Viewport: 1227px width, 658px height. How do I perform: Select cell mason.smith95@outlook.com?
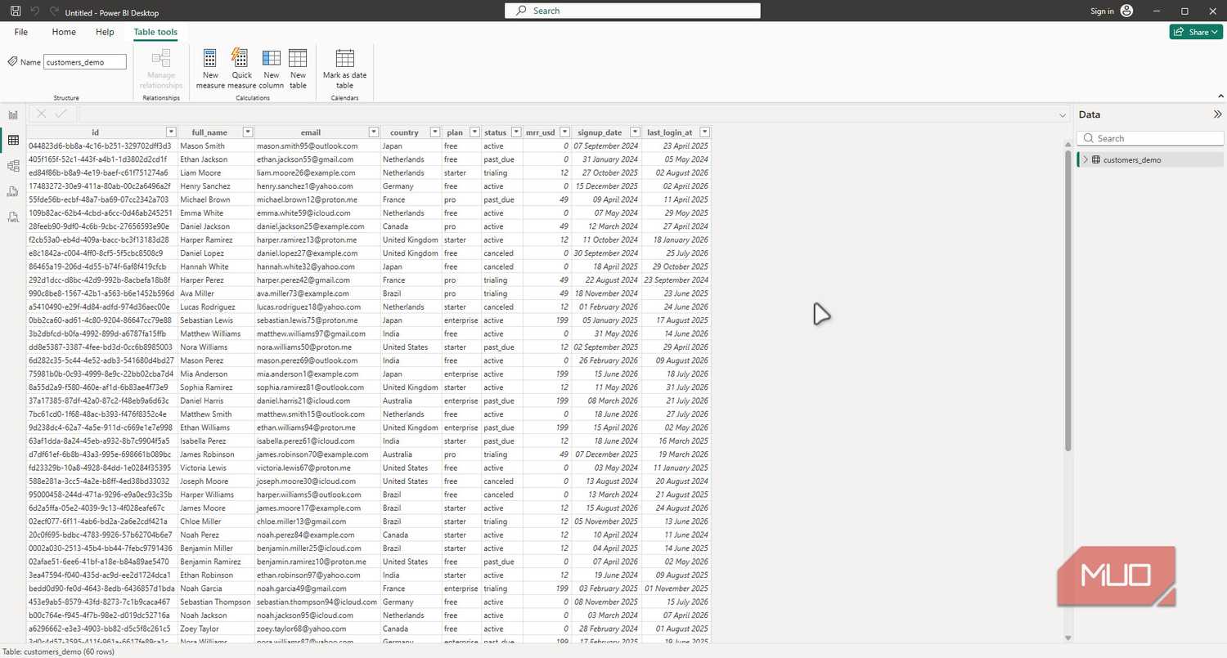(317, 145)
